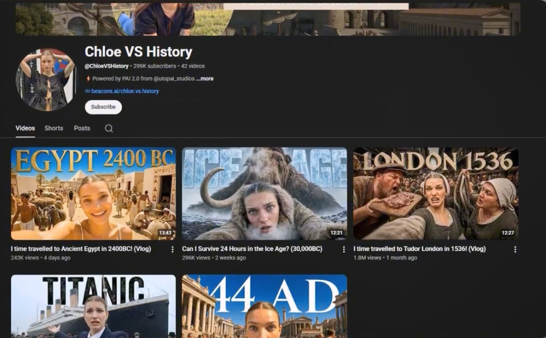
Task: Open options menu for Ancient Egypt video
Action: pyautogui.click(x=172, y=249)
